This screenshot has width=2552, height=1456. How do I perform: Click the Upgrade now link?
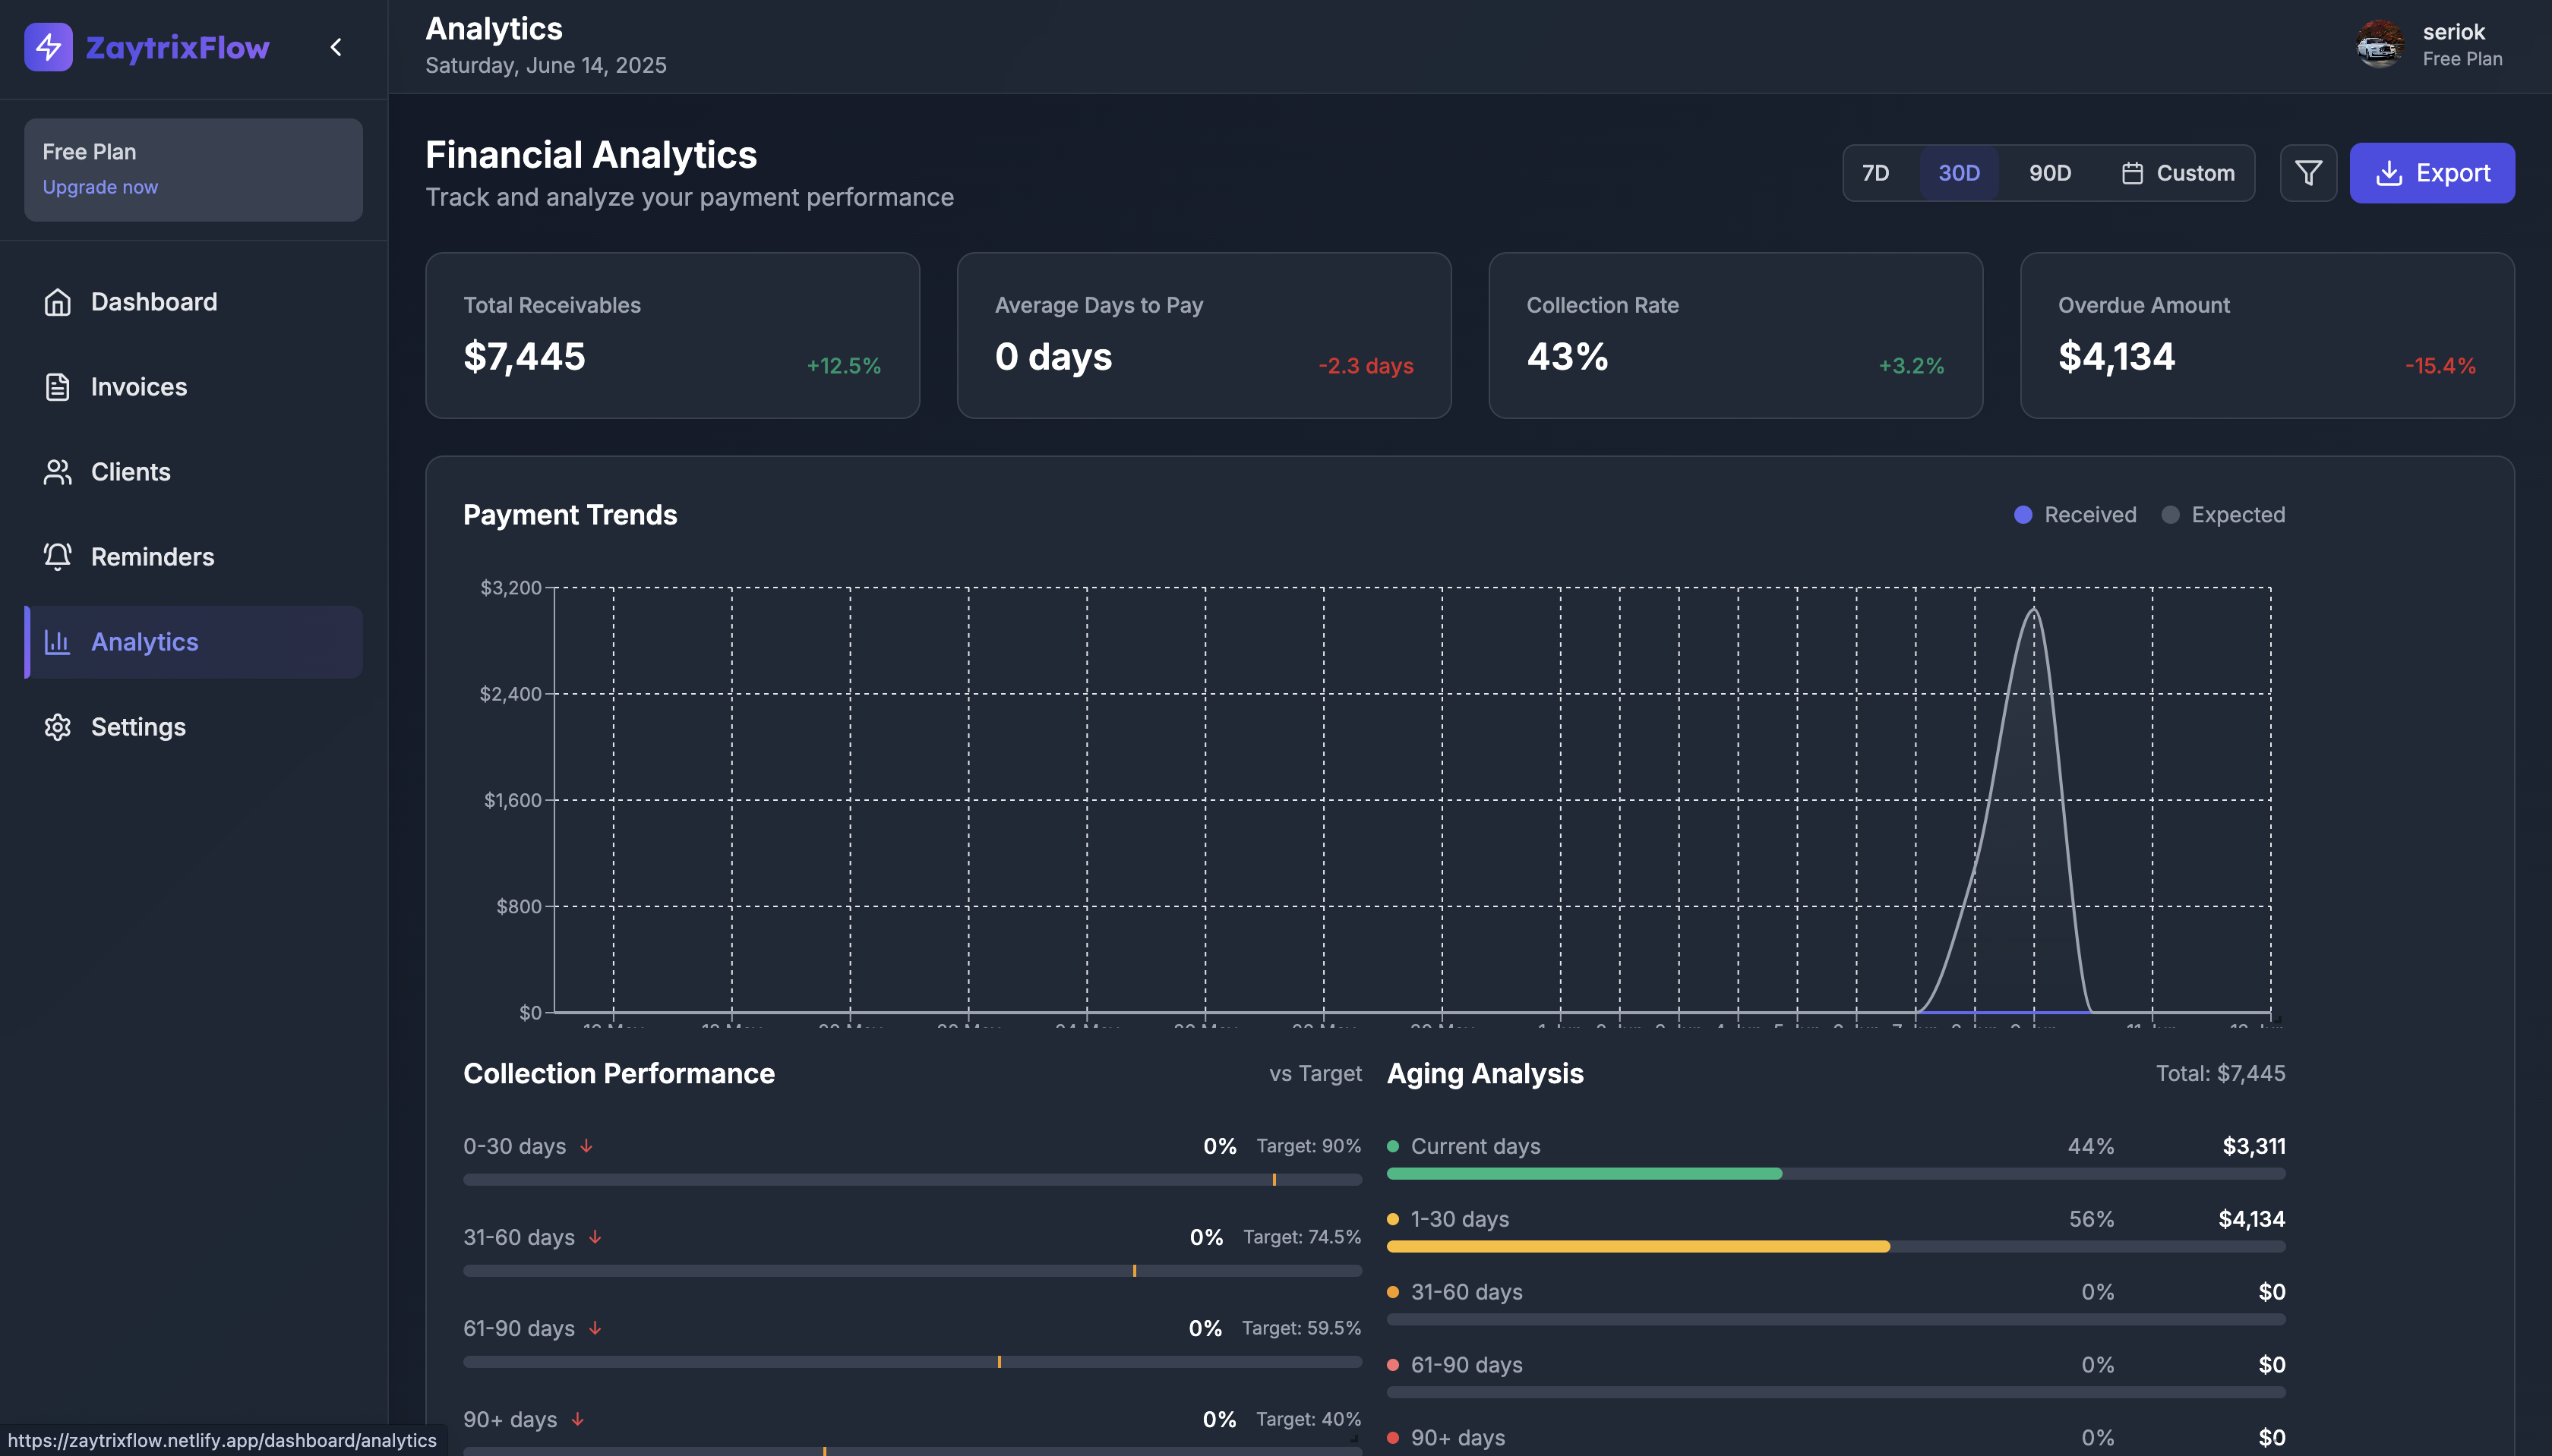point(100,187)
